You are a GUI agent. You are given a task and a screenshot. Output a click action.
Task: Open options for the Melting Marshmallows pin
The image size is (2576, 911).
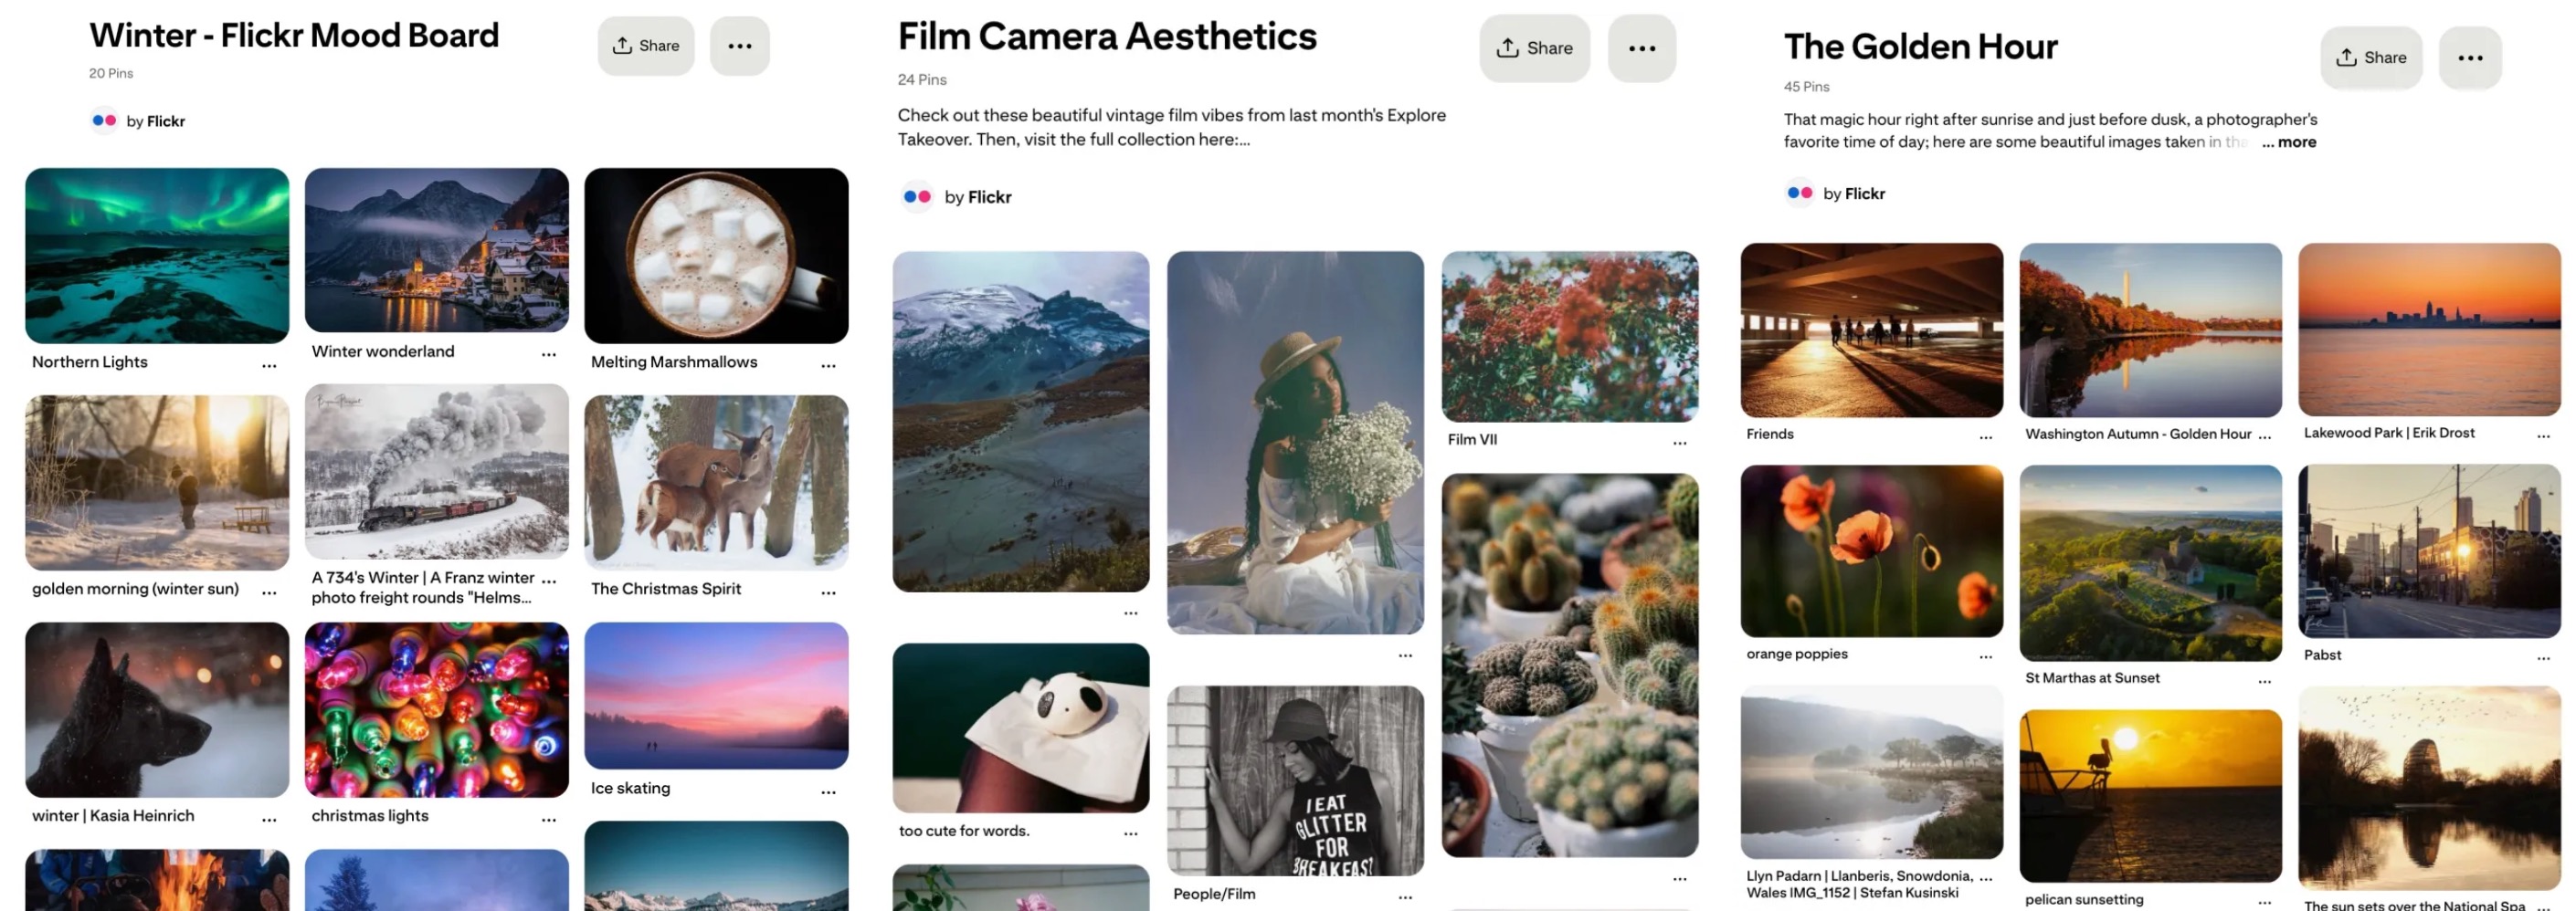tap(828, 366)
